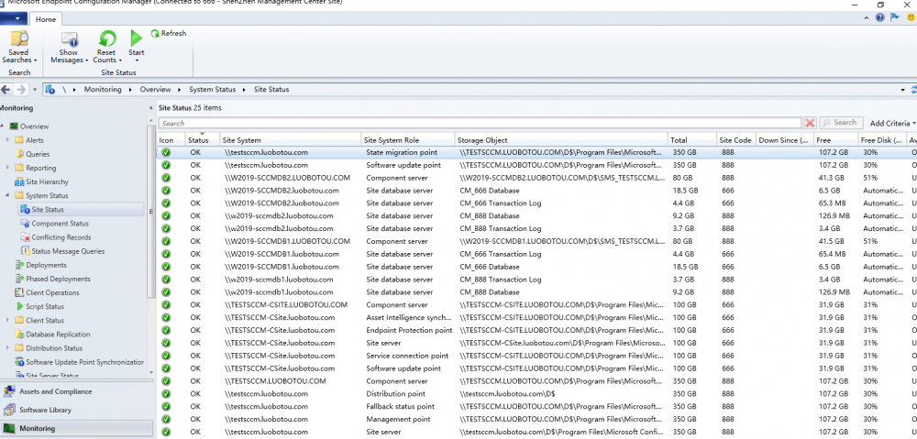Focus the Search input field

(480, 124)
